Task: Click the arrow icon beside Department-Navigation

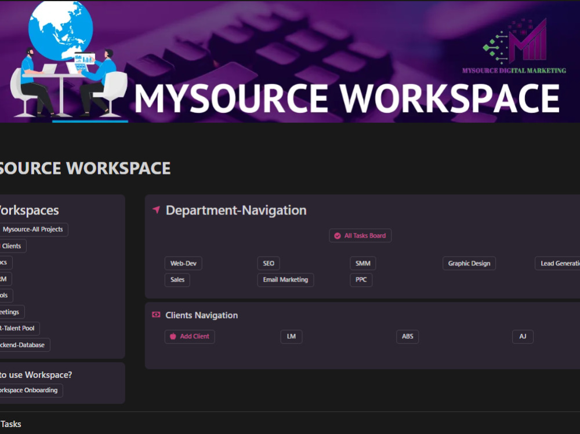Action: tap(156, 210)
